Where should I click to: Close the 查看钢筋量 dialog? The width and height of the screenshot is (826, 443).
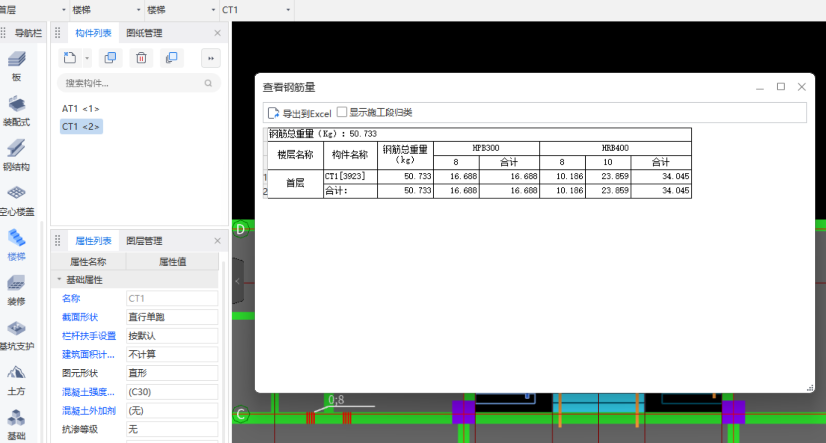(x=802, y=87)
